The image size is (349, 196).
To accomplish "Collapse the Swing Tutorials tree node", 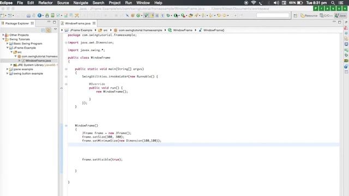I will 3,39.
